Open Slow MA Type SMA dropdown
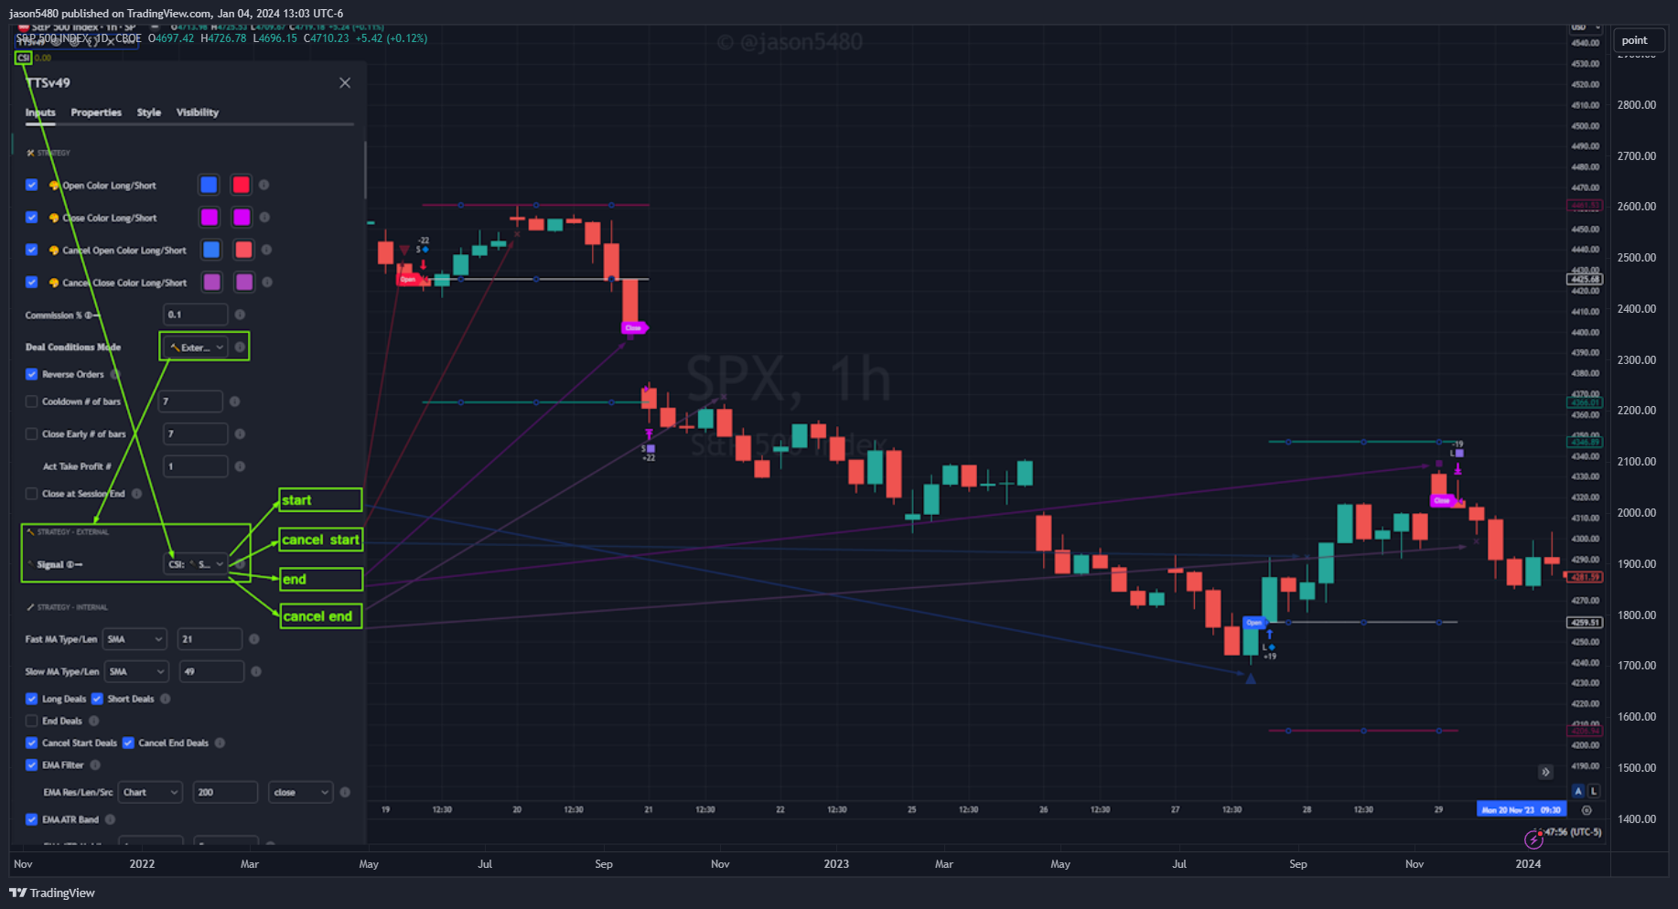This screenshot has width=1678, height=909. [136, 671]
